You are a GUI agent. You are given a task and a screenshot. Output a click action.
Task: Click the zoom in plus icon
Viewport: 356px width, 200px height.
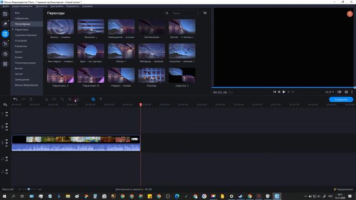(x=40, y=189)
